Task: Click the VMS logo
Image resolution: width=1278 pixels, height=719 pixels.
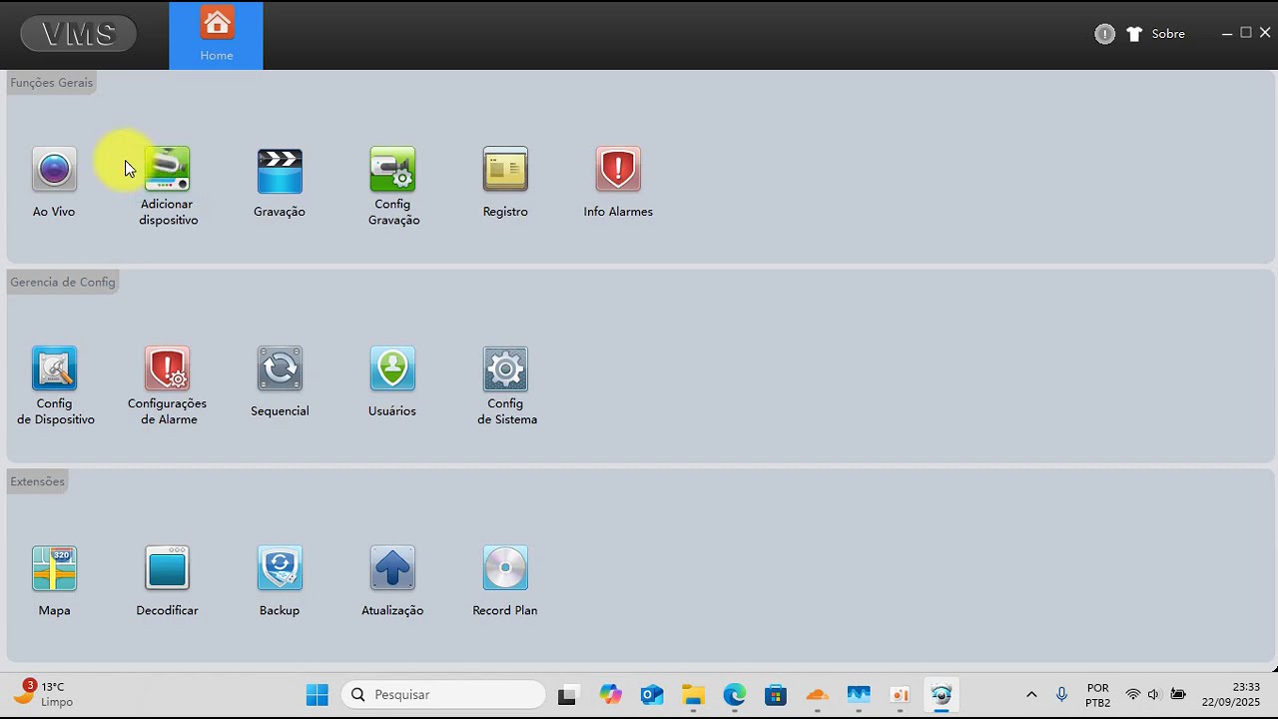Action: coord(79,34)
